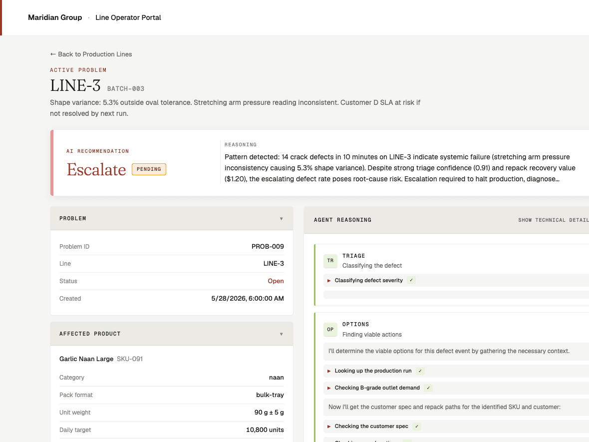Click the Open status value
The image size is (589, 442).
coord(276,281)
